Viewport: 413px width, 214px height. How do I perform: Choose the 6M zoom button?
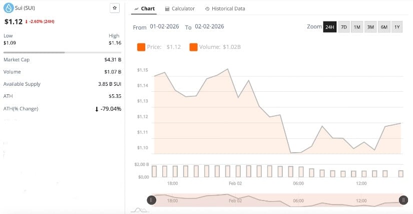[383, 27]
